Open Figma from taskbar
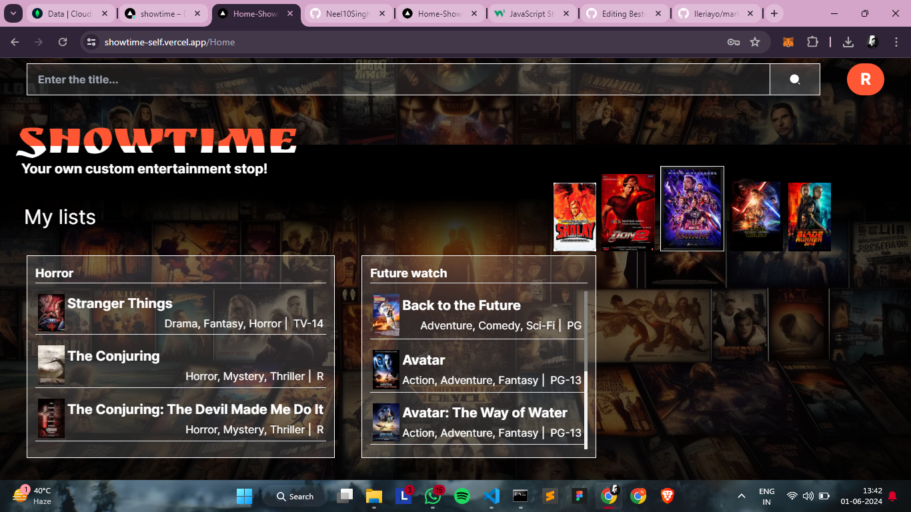Screen dimensions: 911x512 click(x=580, y=496)
